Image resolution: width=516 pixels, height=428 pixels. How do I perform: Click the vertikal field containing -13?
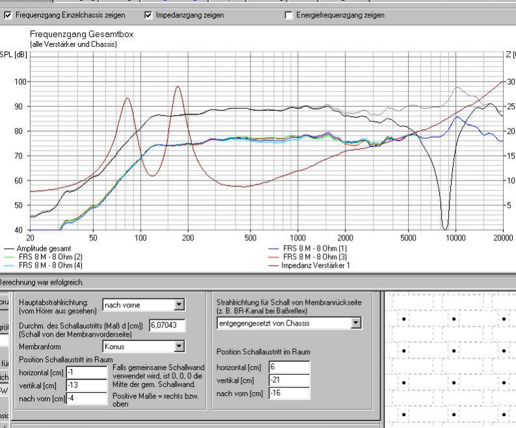click(86, 385)
